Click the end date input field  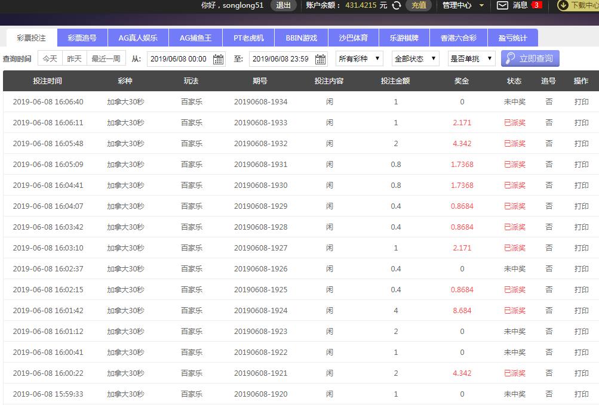point(288,59)
